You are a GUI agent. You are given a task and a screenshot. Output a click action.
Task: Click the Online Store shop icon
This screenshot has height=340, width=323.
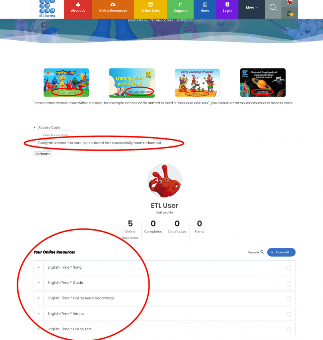click(x=150, y=5)
